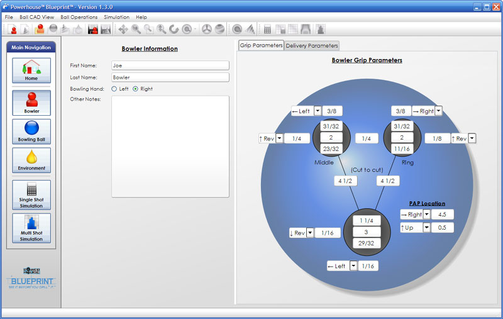Open ring finger Right direction dropdown
This screenshot has height=319, width=503.
point(438,111)
